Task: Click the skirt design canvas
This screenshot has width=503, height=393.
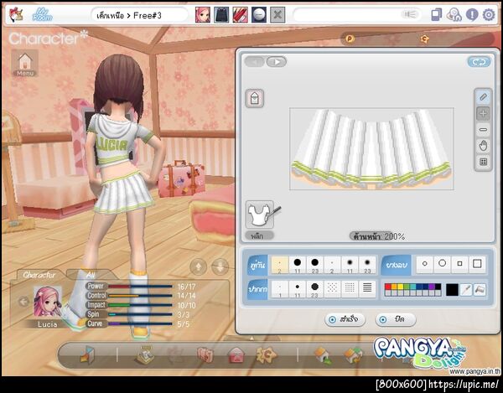Action: pos(371,149)
